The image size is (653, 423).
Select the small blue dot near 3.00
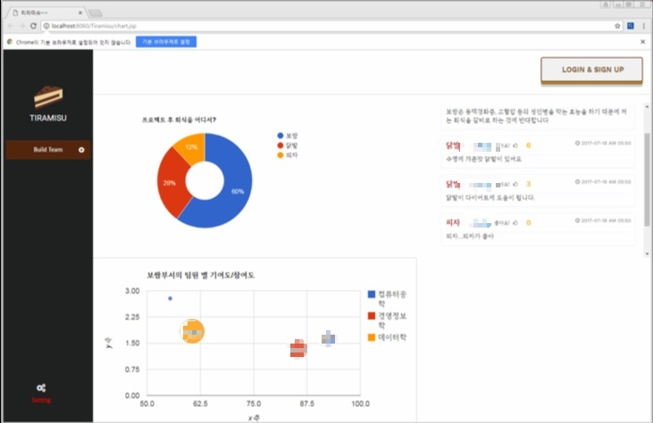(170, 299)
